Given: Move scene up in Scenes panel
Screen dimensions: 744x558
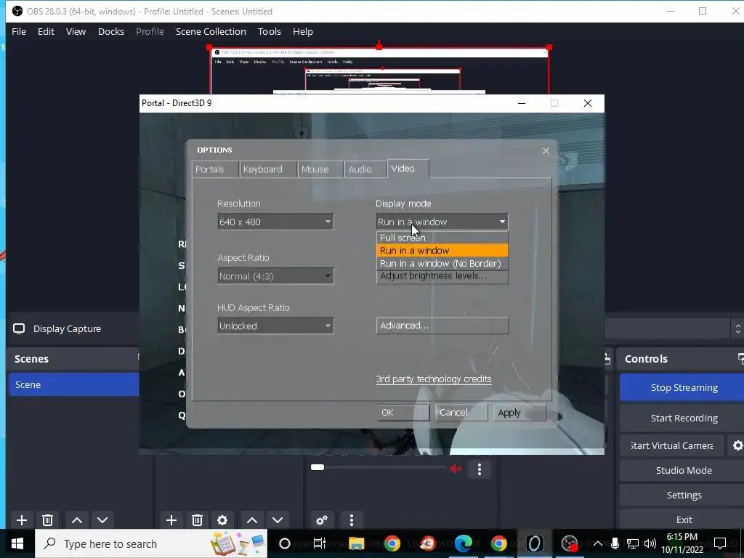Looking at the screenshot, I should point(77,520).
